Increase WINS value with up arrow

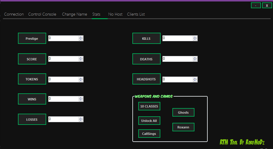pos(81,97)
